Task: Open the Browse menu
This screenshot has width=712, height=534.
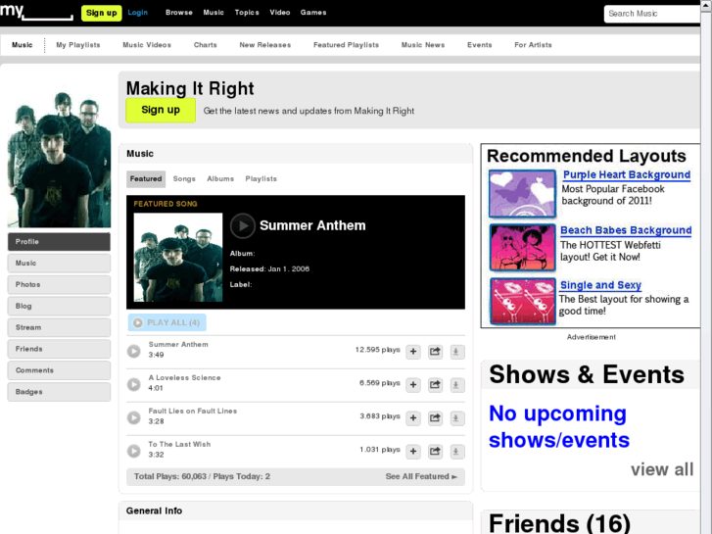Action: click(x=179, y=13)
